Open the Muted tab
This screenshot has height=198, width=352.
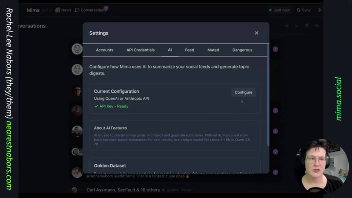coord(213,50)
